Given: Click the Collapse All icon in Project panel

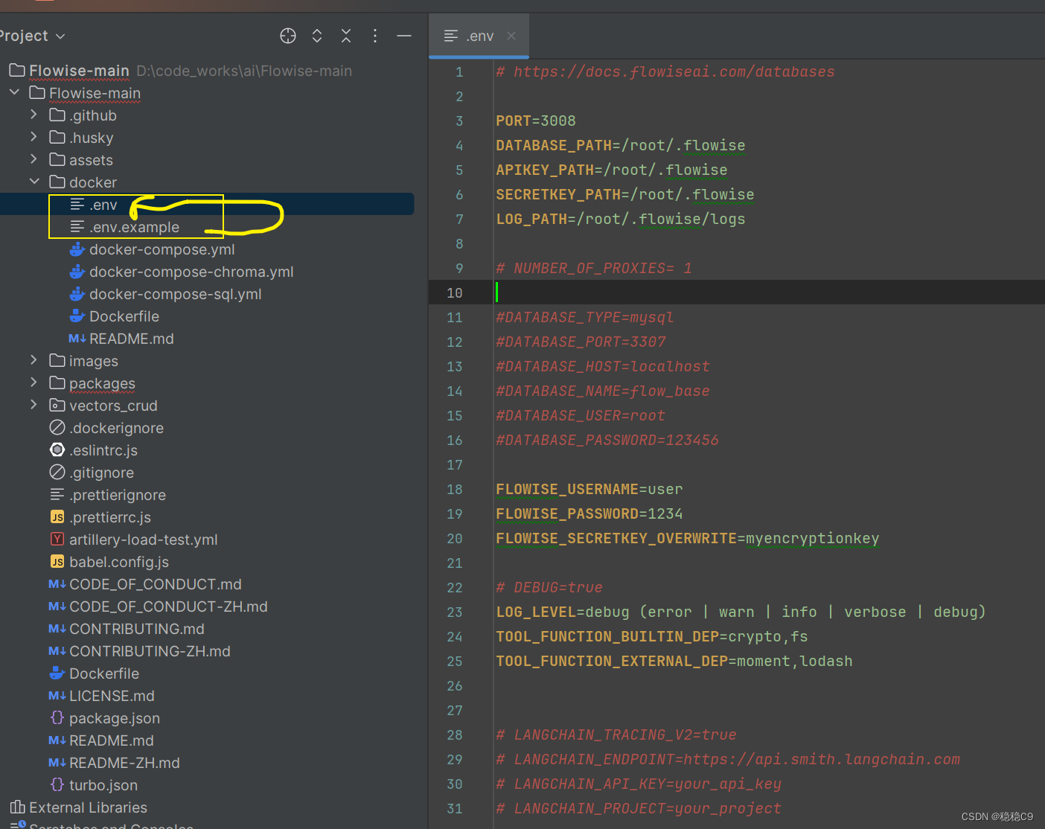Looking at the screenshot, I should coord(346,36).
